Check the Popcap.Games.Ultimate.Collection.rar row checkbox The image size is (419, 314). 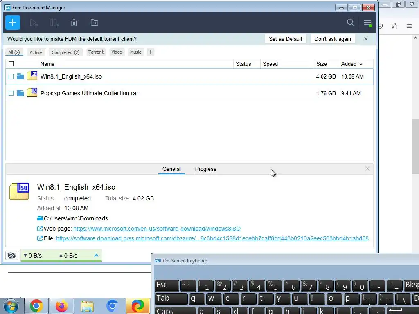coord(11,93)
